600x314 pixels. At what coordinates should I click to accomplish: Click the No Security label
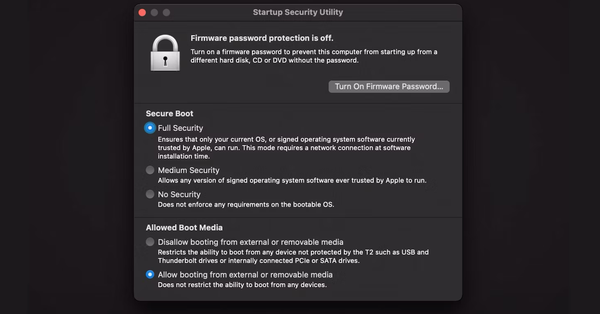coord(179,194)
